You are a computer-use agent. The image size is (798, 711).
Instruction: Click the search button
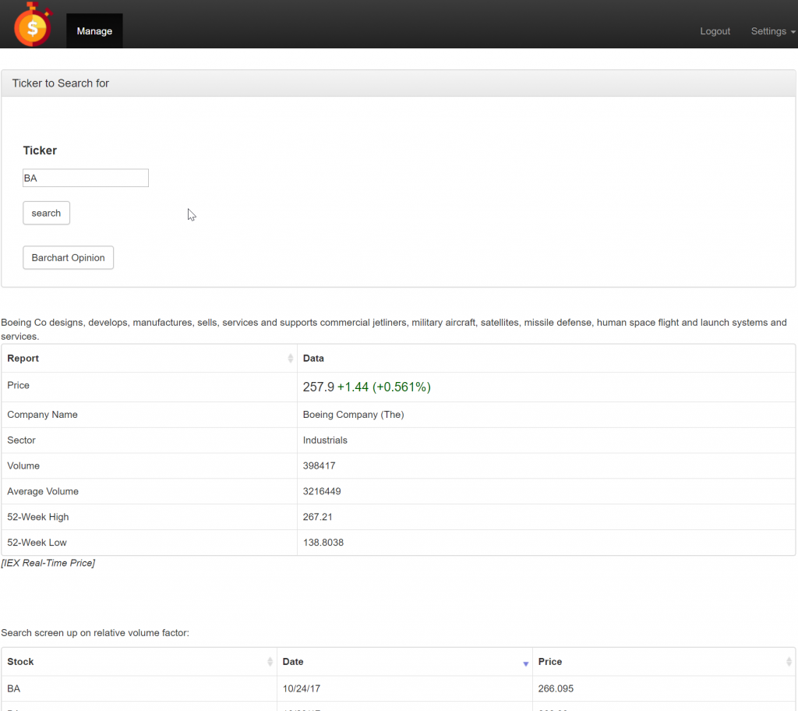46,213
